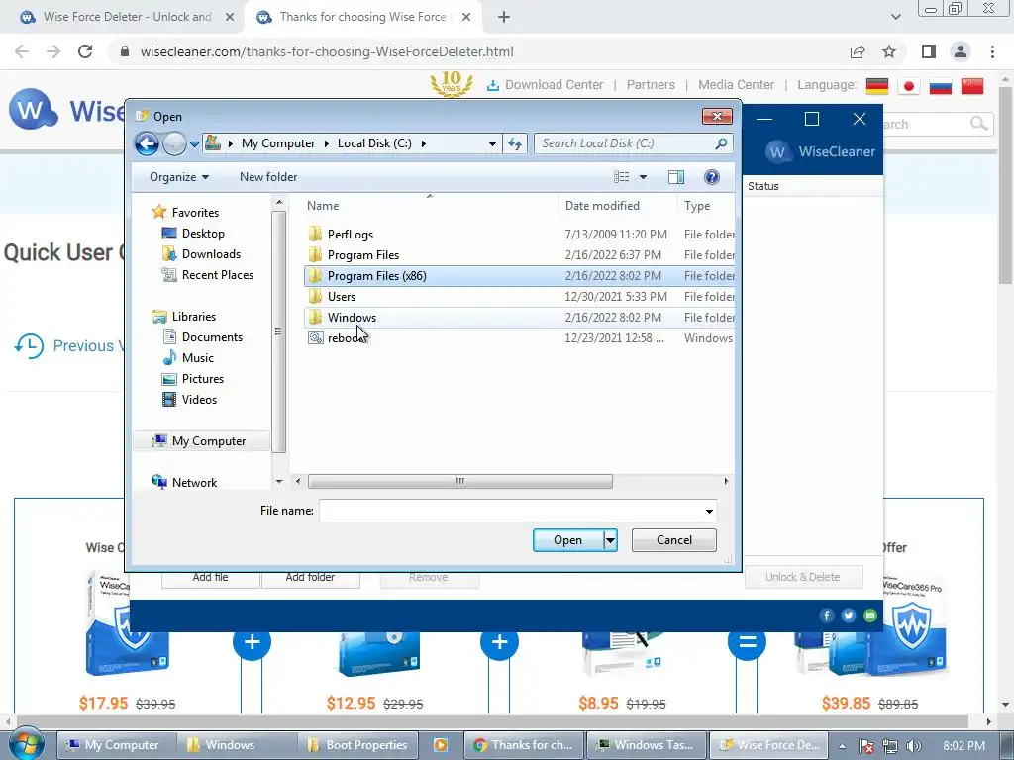Image resolution: width=1014 pixels, height=760 pixels.
Task: Open the Windows Start menu
Action: [x=25, y=744]
